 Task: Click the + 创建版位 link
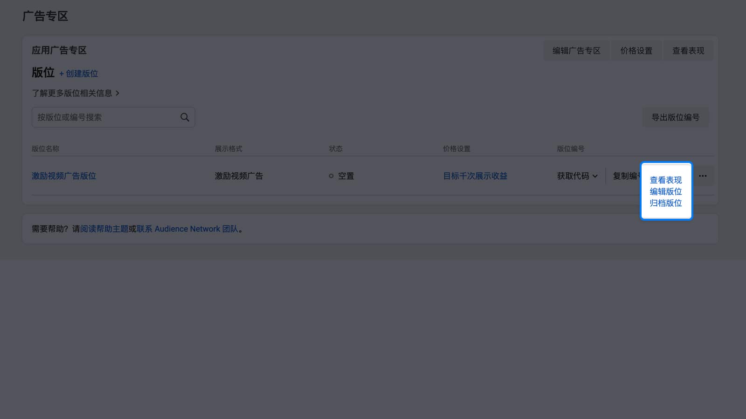point(78,74)
